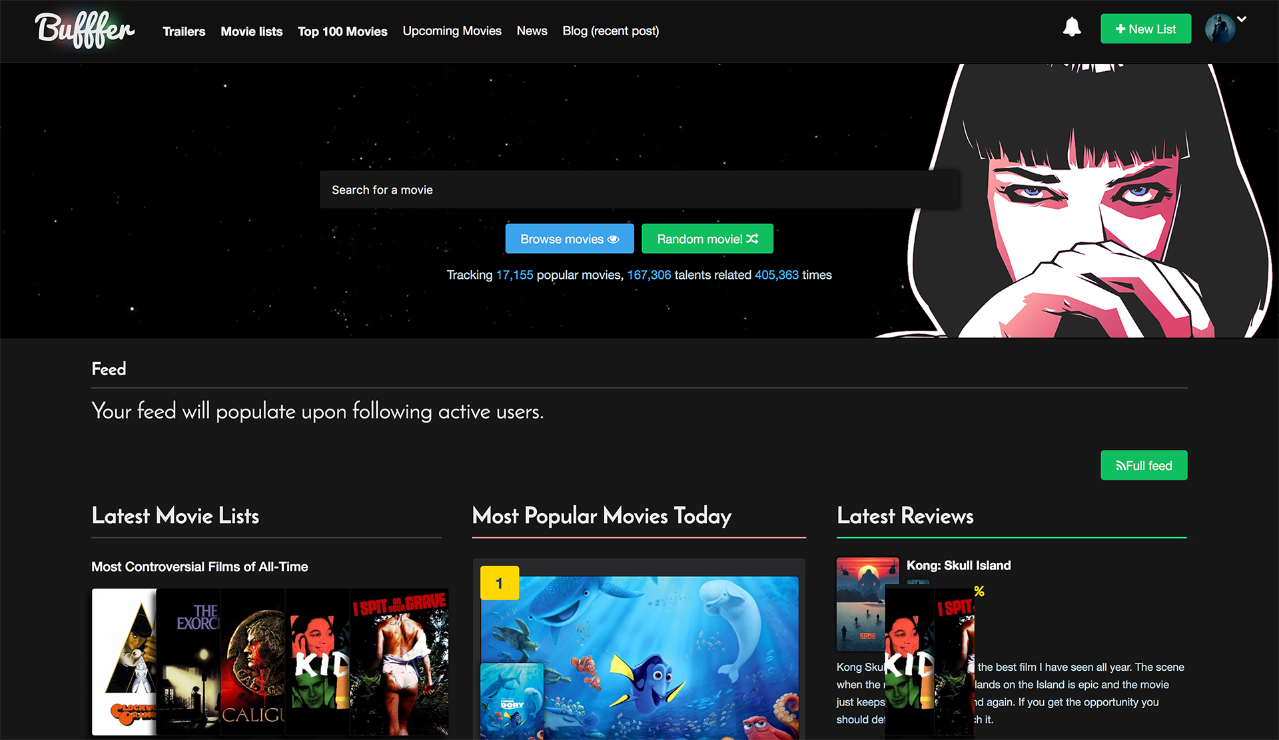Open the I Spit on Your Grave poster

coord(400,662)
